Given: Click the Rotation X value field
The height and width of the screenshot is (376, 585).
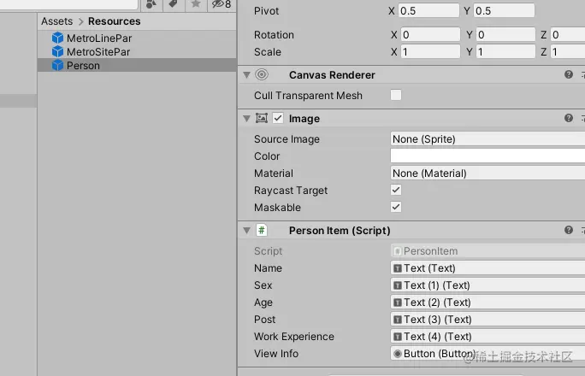Looking at the screenshot, I should click(x=430, y=35).
